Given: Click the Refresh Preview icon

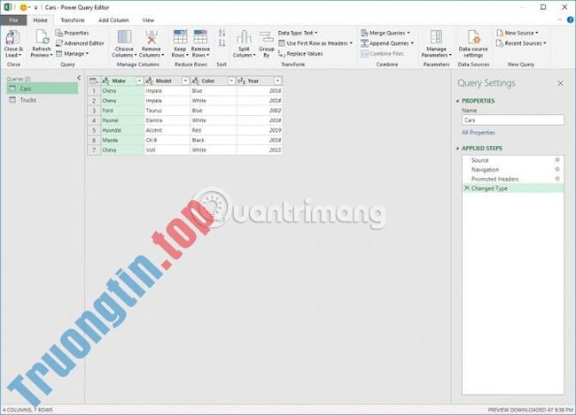Looking at the screenshot, I should pyautogui.click(x=42, y=37).
